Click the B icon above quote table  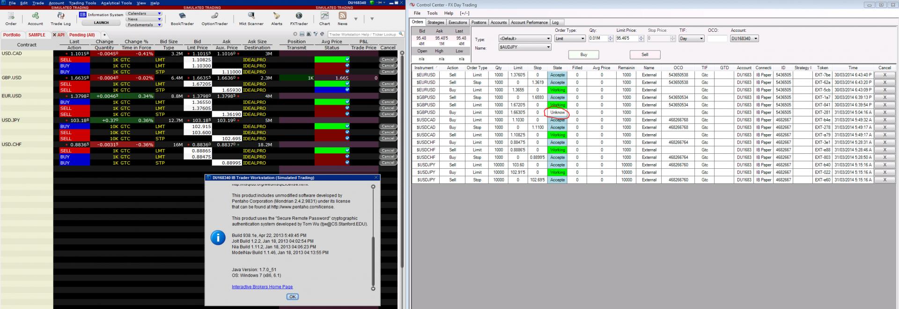click(x=309, y=34)
